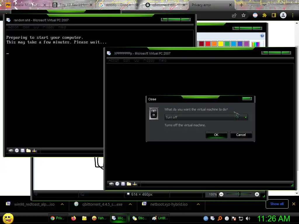The height and width of the screenshot is (224, 299).
Task: Click the Chrome side panel icon
Action: [274, 15]
